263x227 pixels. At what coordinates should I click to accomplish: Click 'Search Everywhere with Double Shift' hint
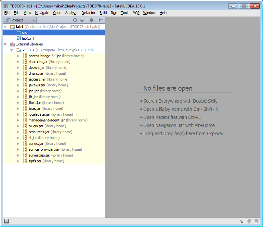point(180,101)
